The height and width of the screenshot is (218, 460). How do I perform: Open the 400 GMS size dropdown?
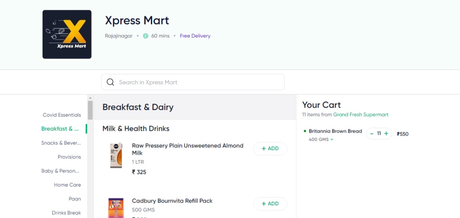(x=321, y=140)
